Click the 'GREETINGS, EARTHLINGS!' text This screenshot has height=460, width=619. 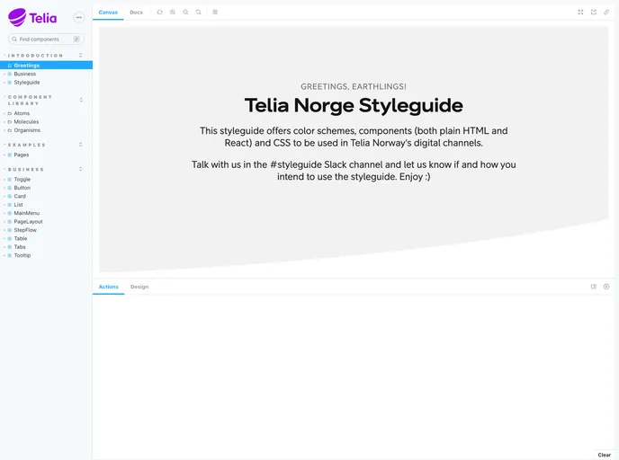354,87
